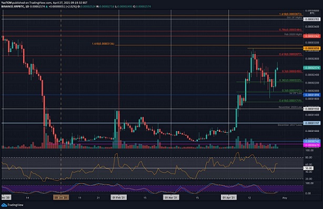Click the 'December 2017 Lows' line label

290,125
